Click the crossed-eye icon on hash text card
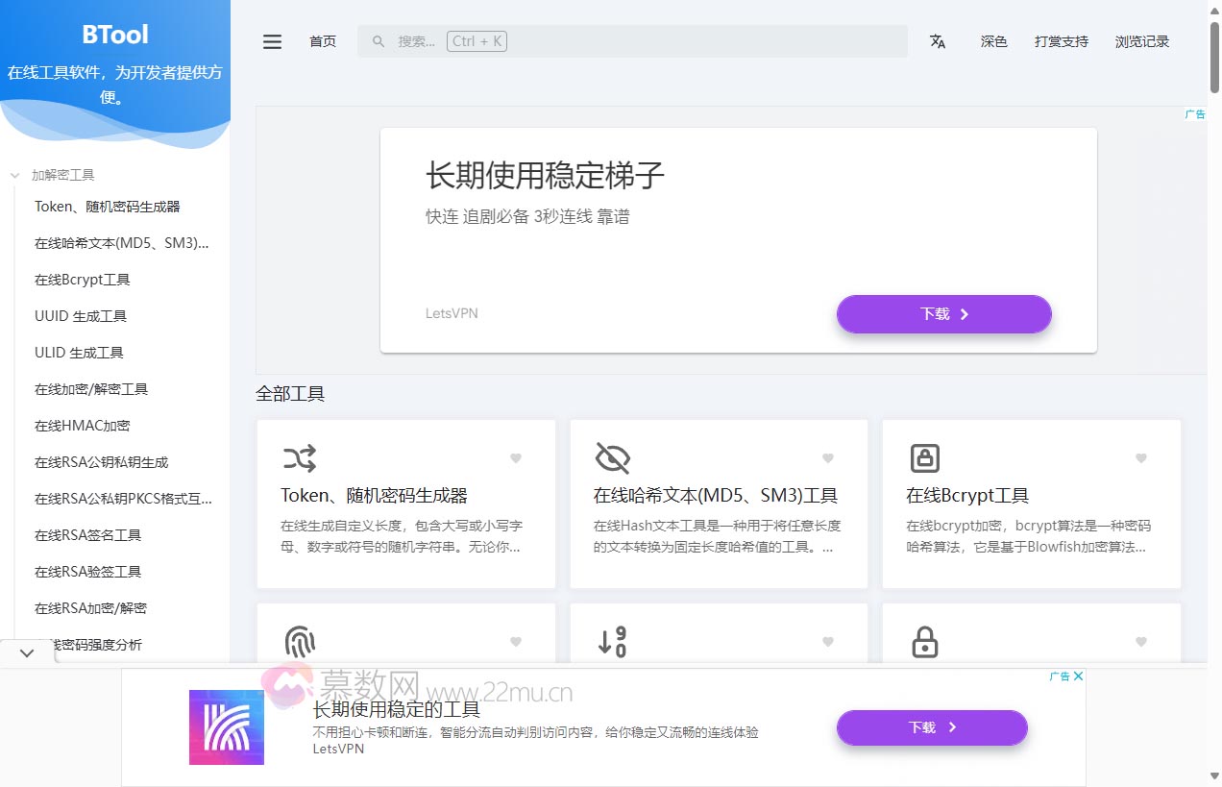The image size is (1222, 787). [612, 458]
